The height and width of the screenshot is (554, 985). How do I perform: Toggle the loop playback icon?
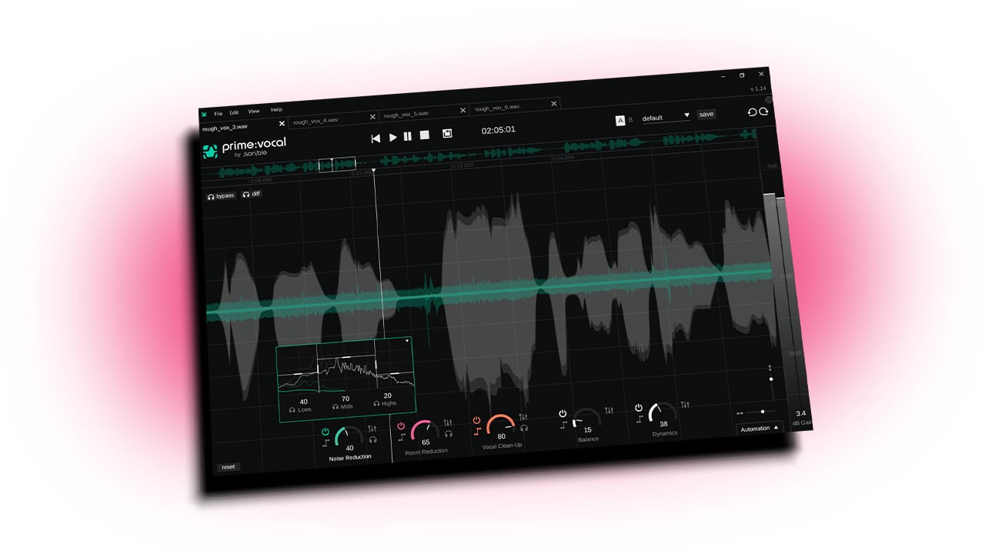point(447,134)
